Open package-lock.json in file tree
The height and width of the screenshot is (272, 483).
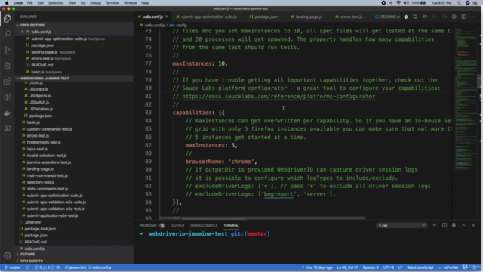(40, 229)
